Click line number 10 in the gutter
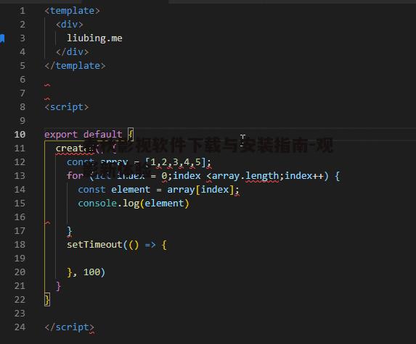416x344 pixels. point(20,135)
